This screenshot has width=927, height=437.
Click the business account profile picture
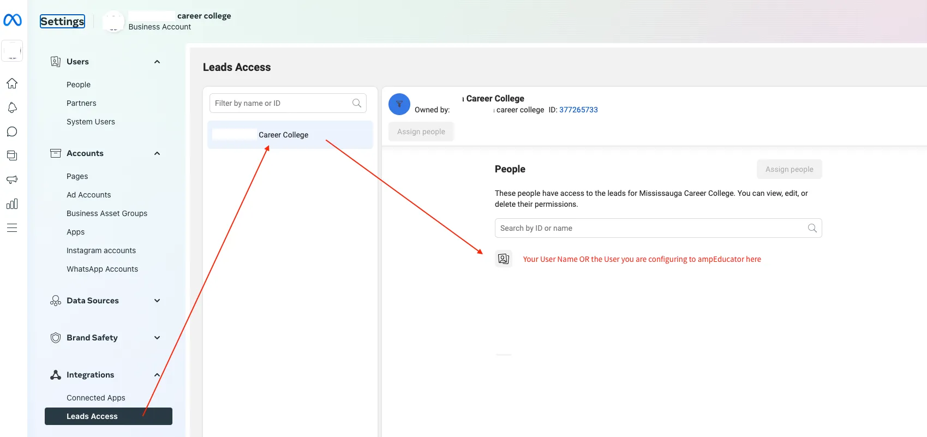[x=113, y=21]
